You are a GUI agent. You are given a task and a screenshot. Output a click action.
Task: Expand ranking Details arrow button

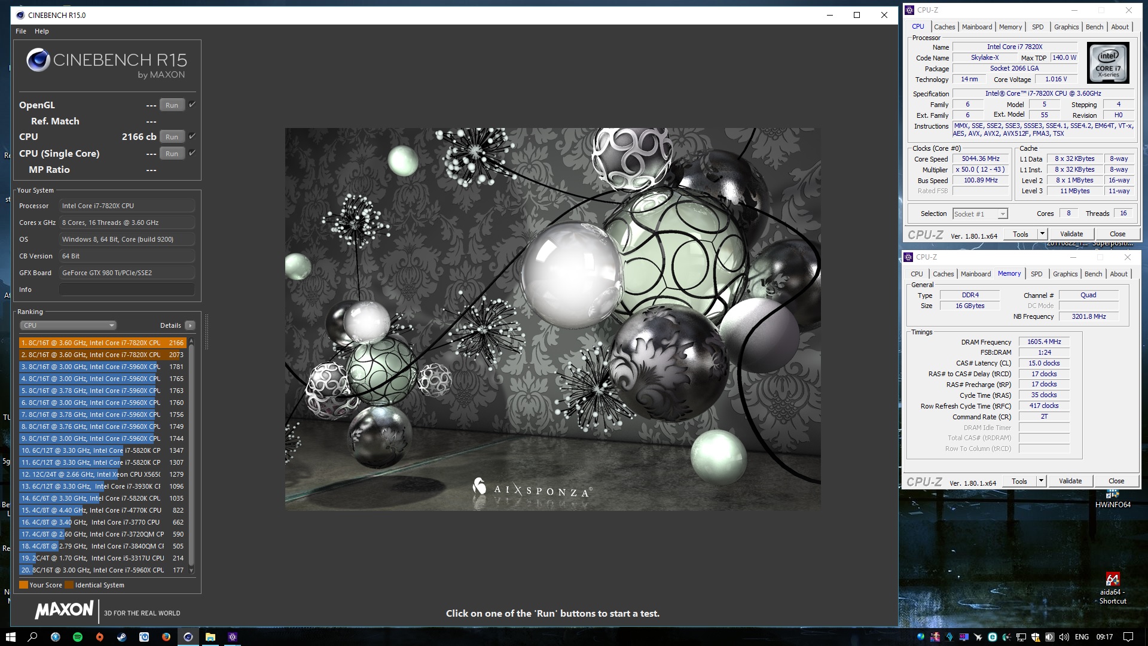[x=190, y=325]
